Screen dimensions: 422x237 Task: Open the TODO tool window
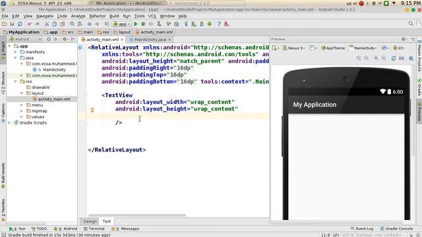pos(39,228)
